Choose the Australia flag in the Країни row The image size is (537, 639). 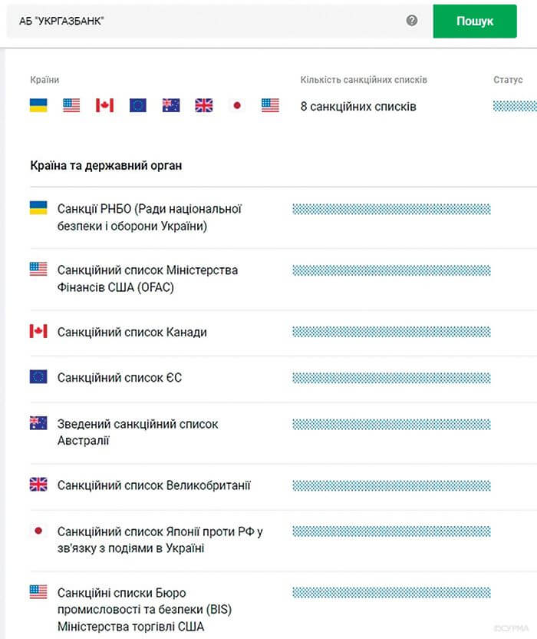[x=171, y=105]
